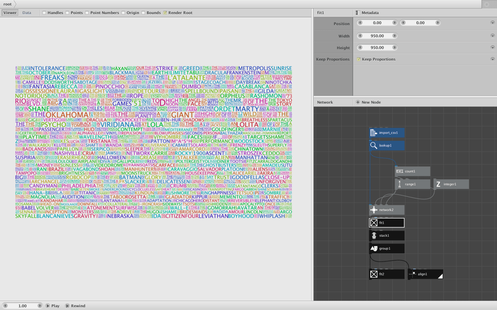
Task: Enable the Points checkbox
Action: pos(67,13)
